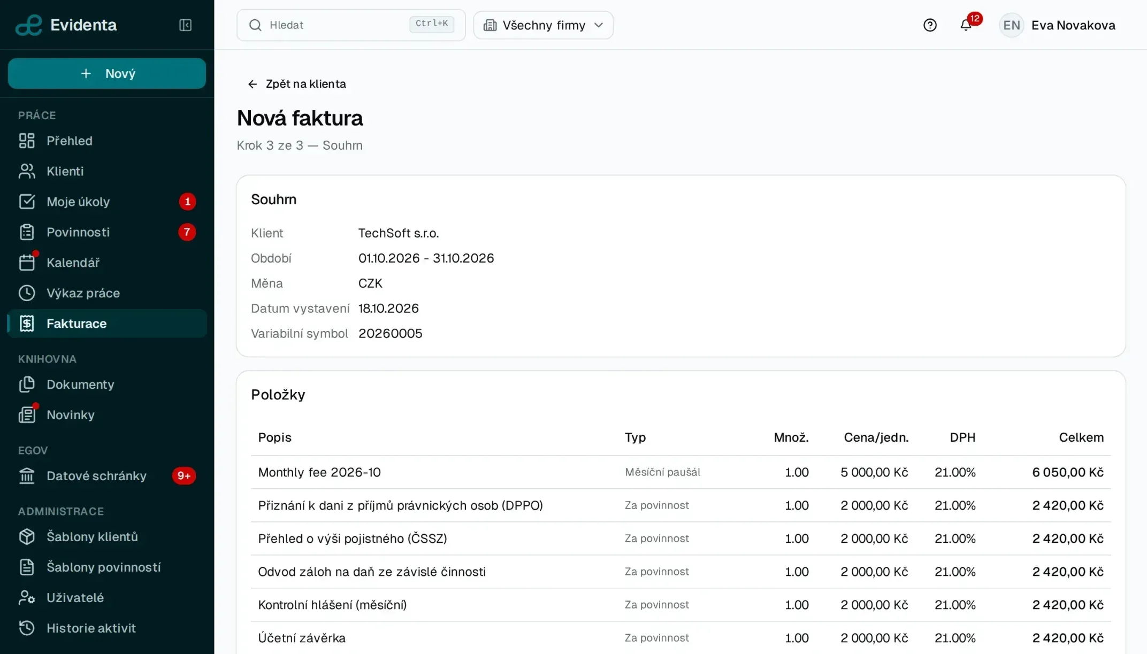1147x654 pixels.
Task: Click the Dokumenty files icon
Action: (x=27, y=384)
